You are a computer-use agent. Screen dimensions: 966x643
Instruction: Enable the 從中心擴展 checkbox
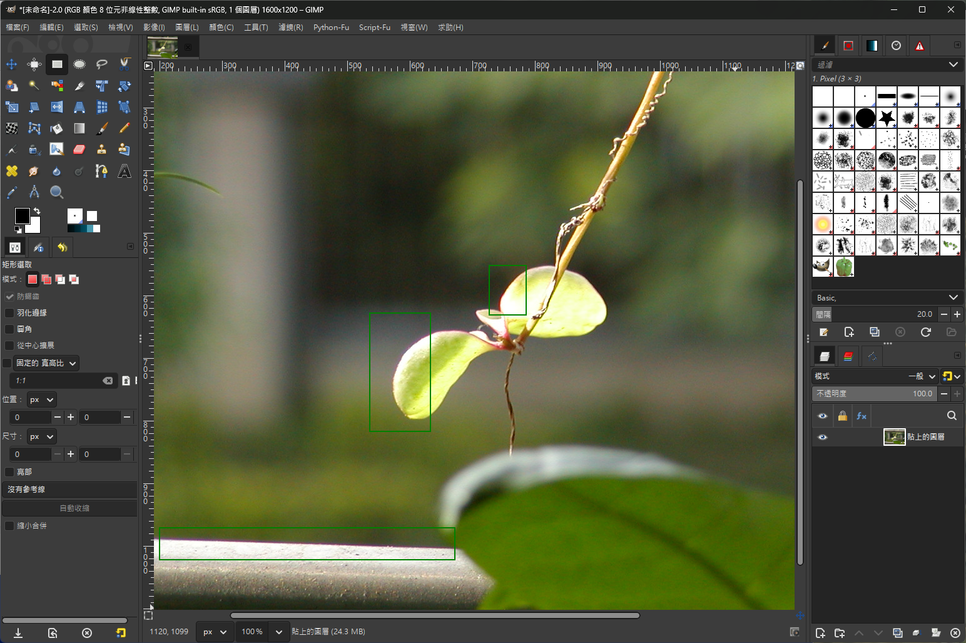[x=9, y=345]
